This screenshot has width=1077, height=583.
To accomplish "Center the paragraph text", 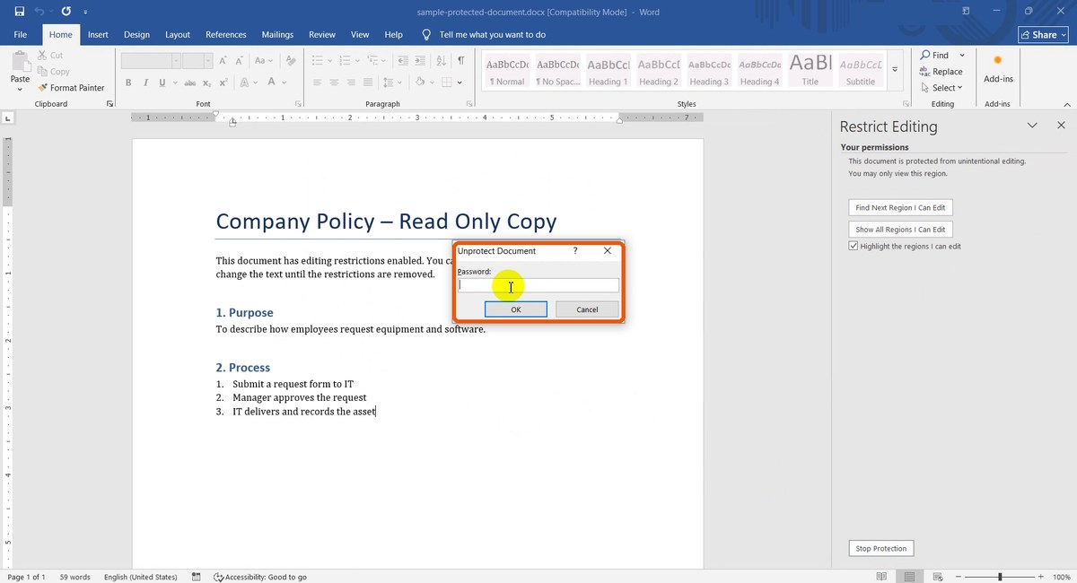I will pos(334,83).
